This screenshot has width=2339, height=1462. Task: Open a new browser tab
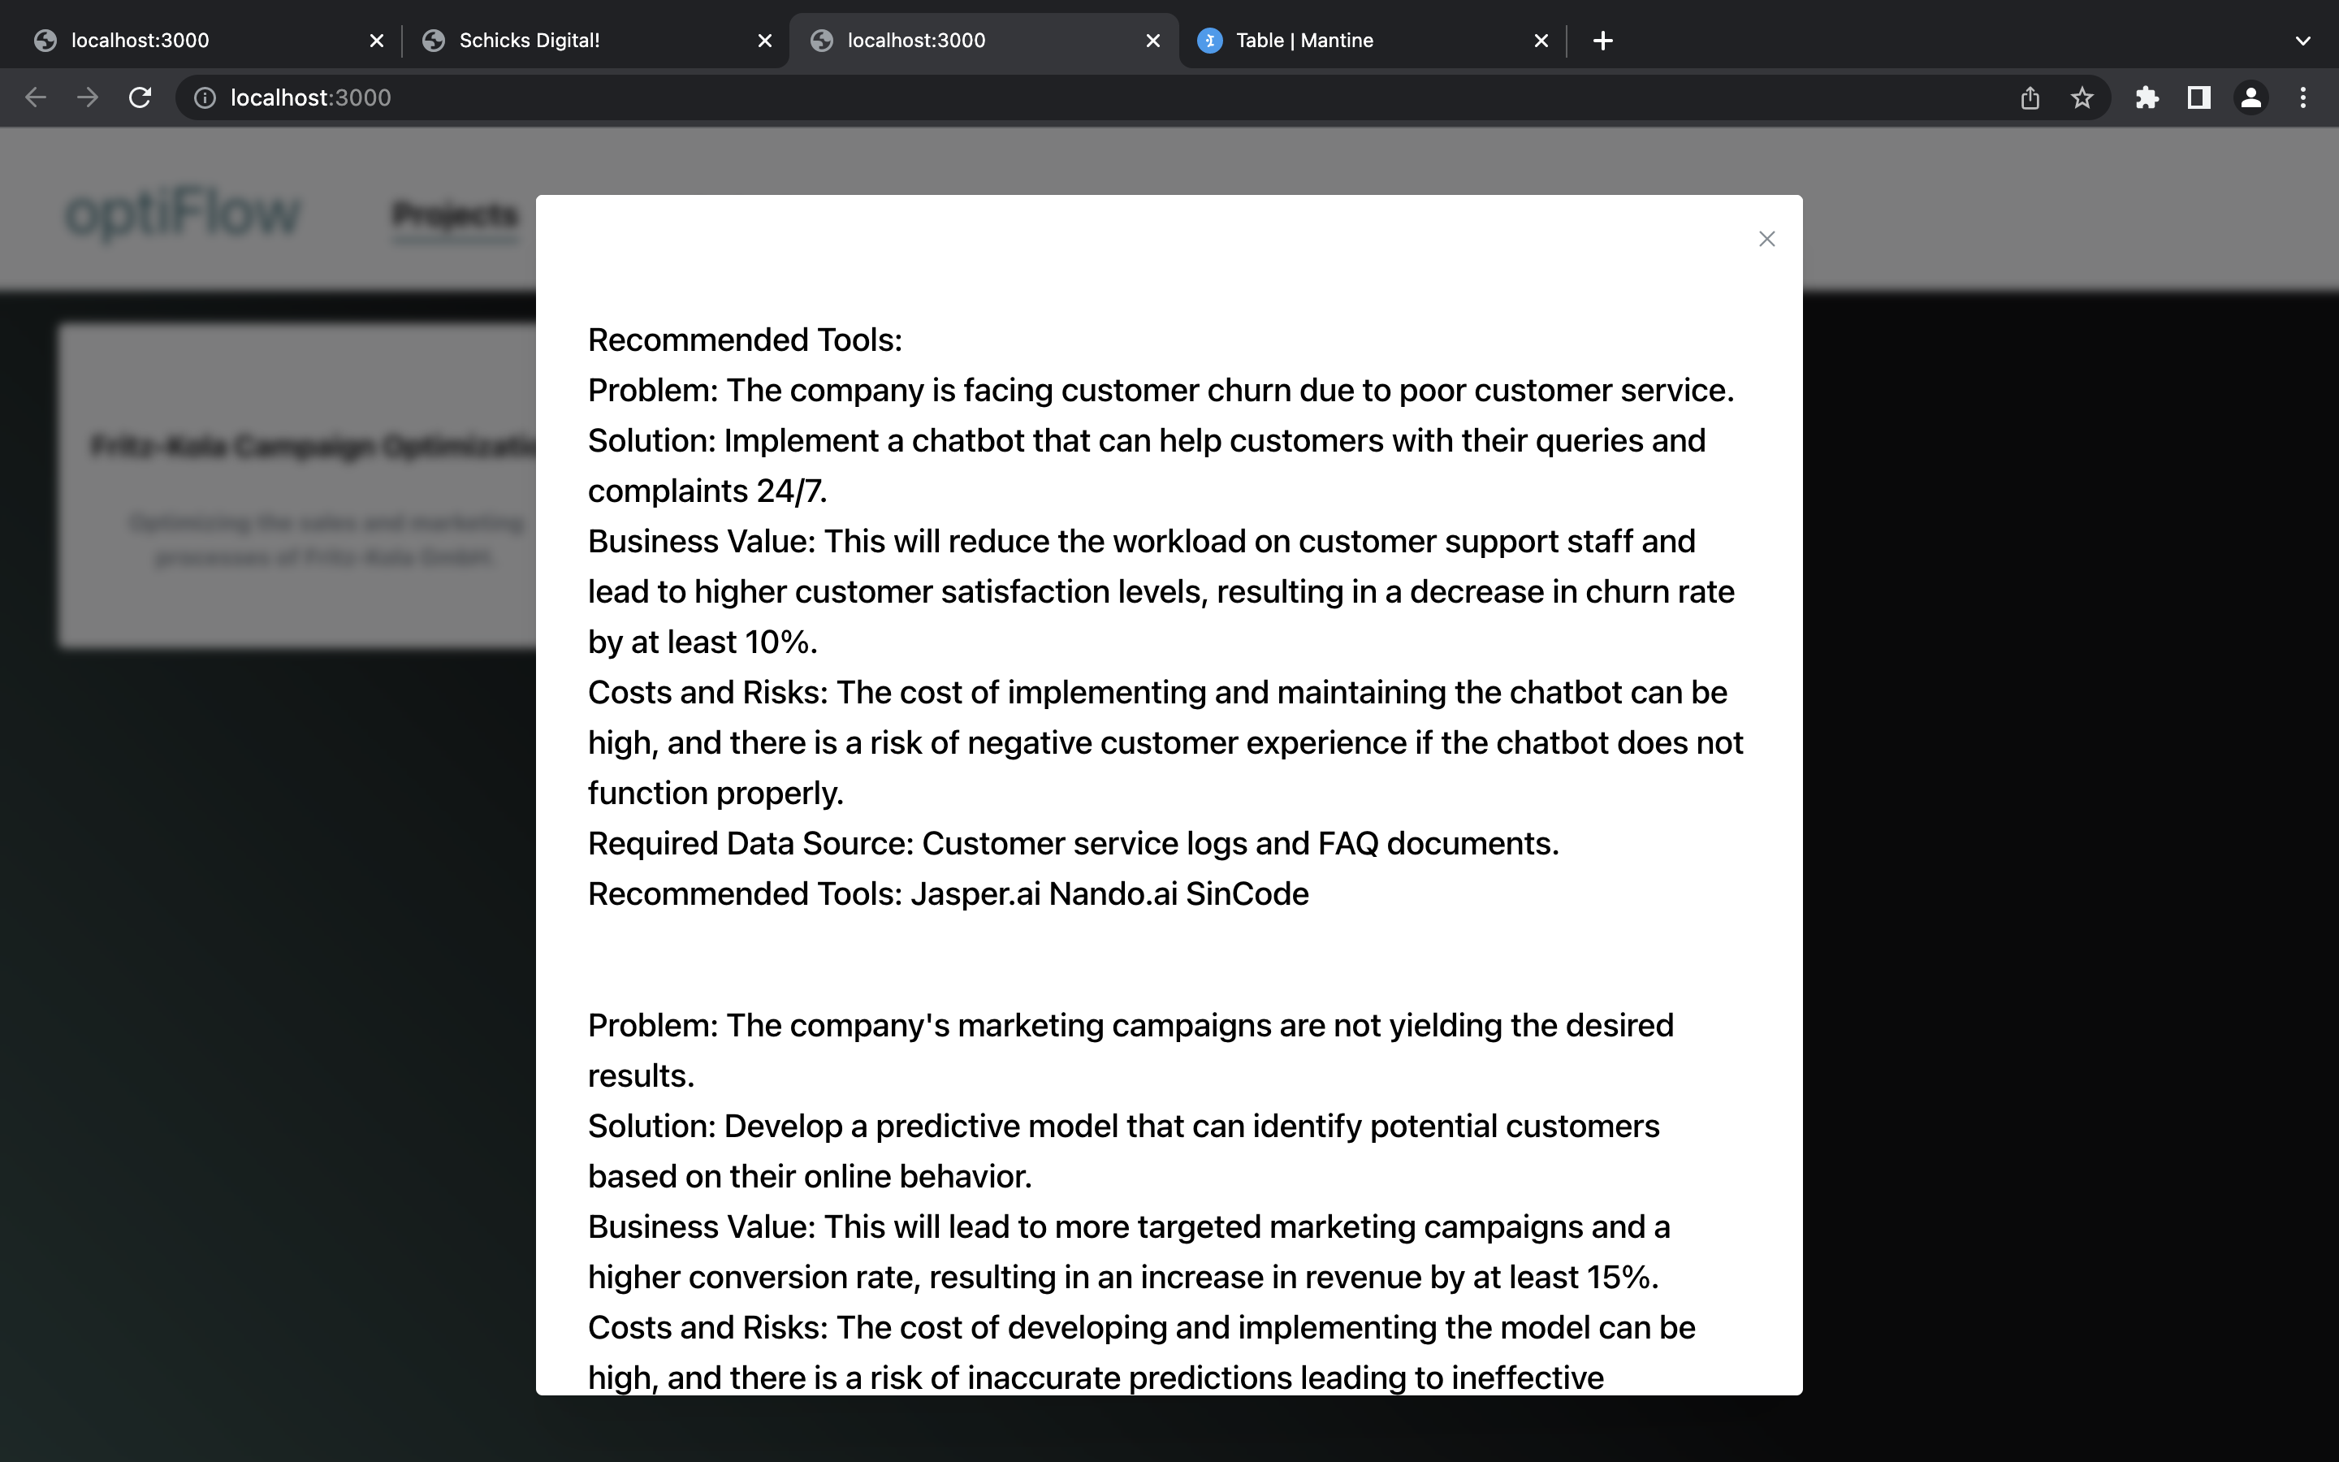pos(1602,41)
